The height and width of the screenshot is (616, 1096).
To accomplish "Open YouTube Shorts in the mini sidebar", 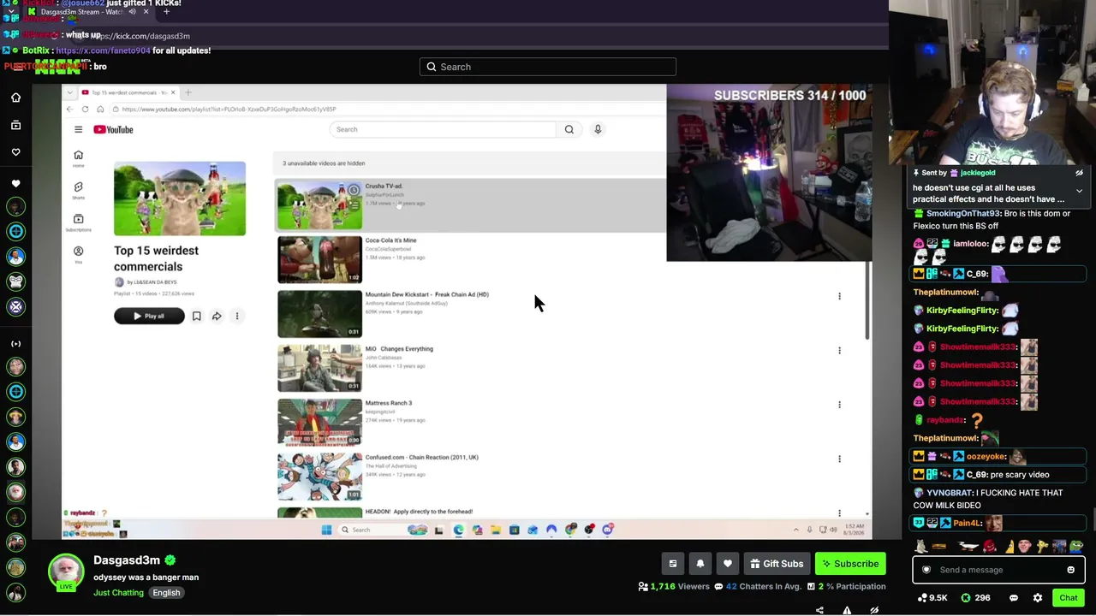I will click(78, 189).
